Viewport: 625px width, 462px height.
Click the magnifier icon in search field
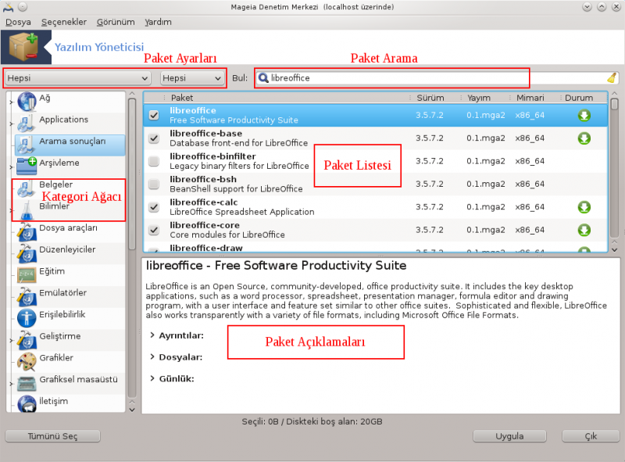(x=263, y=78)
